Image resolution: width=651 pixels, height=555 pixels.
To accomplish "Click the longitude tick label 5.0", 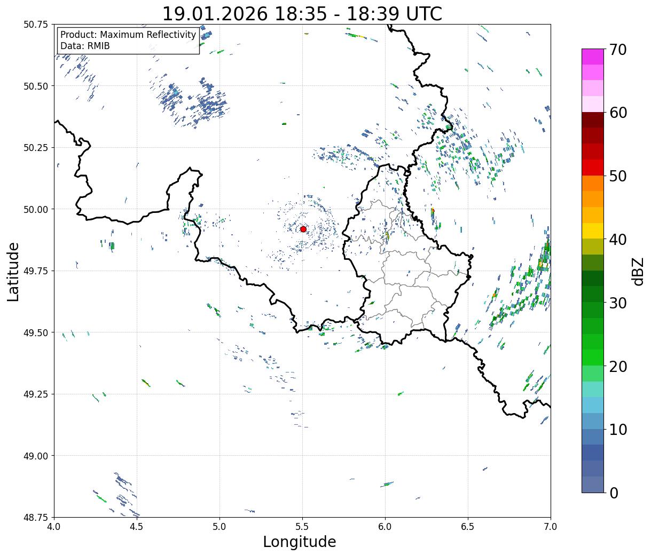I will (x=220, y=527).
